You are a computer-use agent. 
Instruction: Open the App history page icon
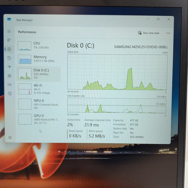[9, 58]
